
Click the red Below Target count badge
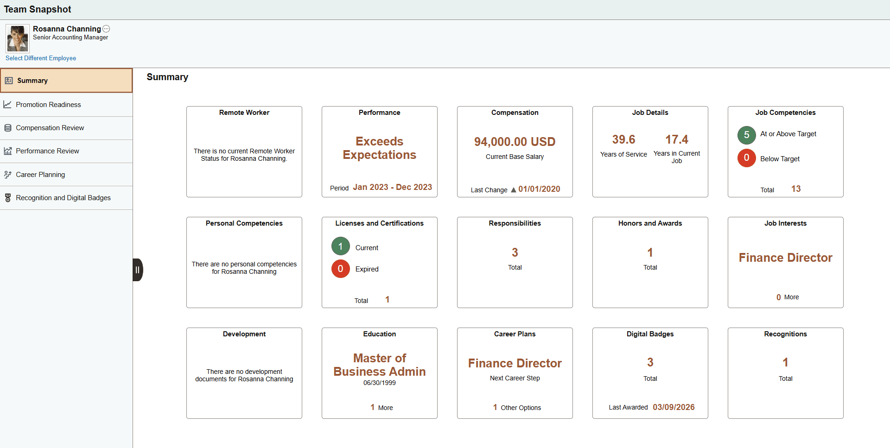[x=746, y=158]
